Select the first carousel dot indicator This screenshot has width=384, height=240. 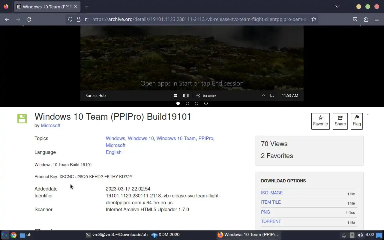178,103
